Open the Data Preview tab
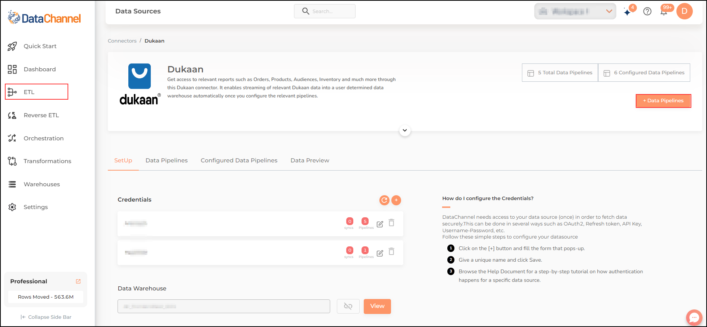The width and height of the screenshot is (707, 327). 310,161
